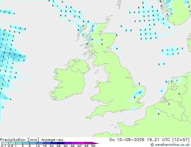Click the (12+57) forecast offset text
This screenshot has width=191, height=147.
(181, 140)
